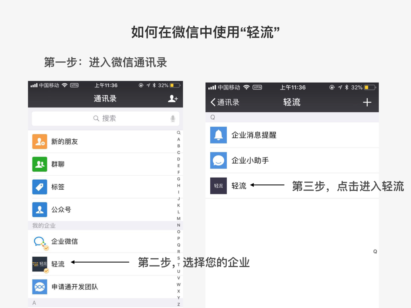Tap the 轻流 dark logo in right screen

[x=218, y=186]
